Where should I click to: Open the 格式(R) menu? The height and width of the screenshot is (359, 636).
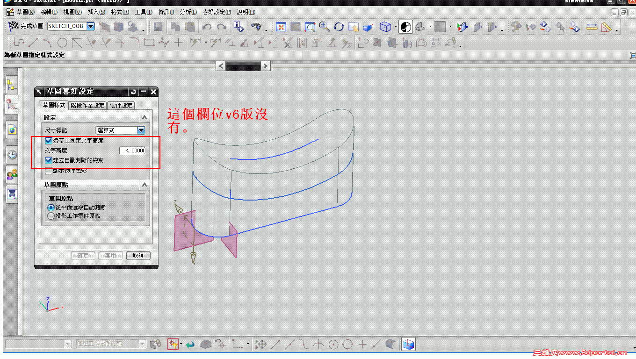120,12
